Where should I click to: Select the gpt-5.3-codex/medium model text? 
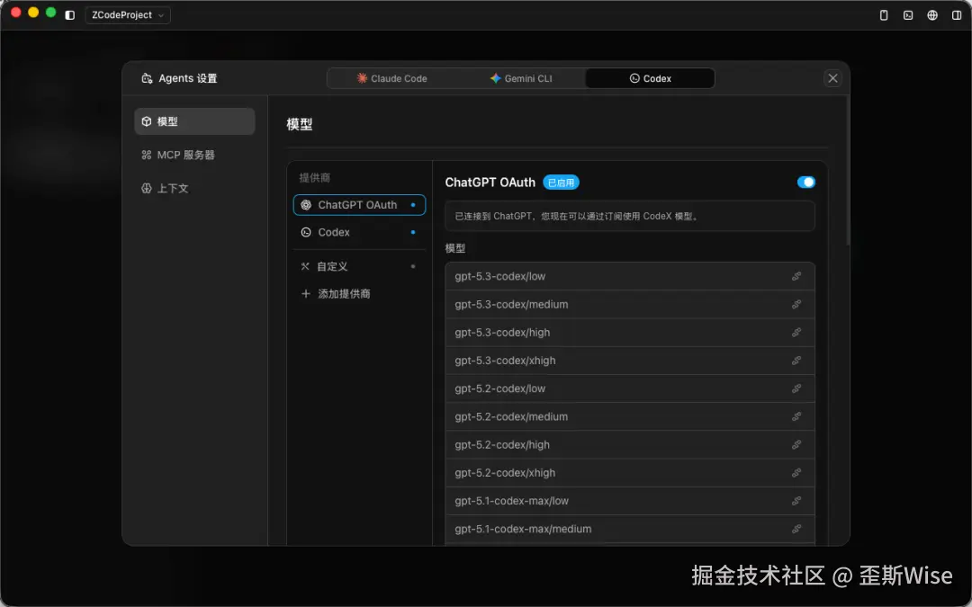click(x=511, y=304)
